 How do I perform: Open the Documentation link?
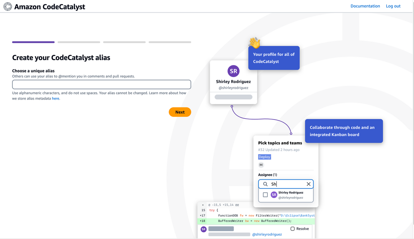[x=365, y=6]
